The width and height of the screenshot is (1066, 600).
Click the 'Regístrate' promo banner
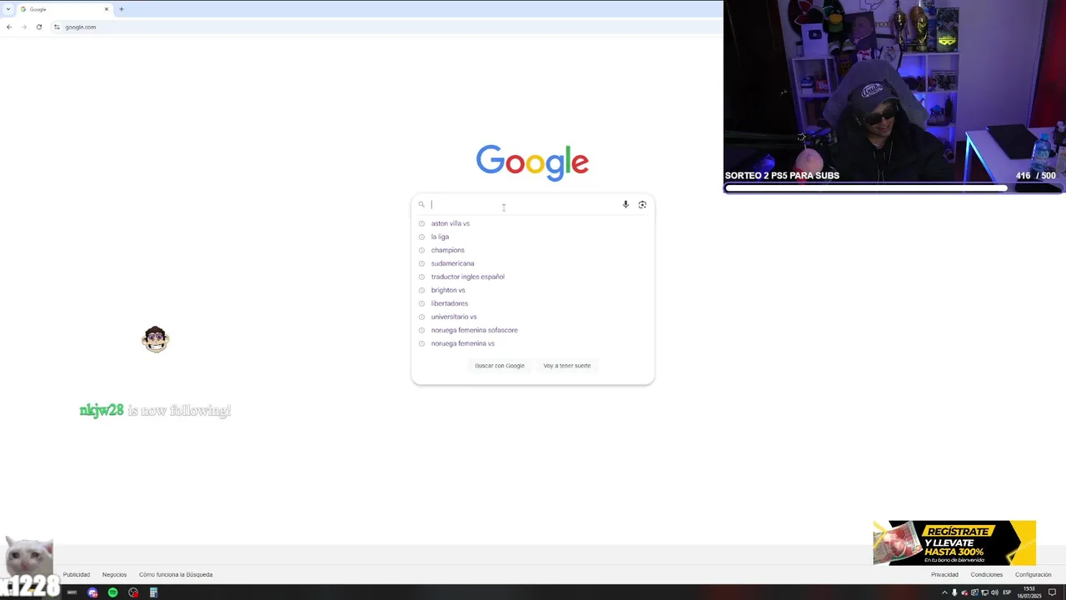[954, 542]
